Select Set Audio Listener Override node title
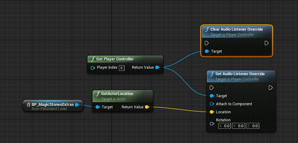298x143 pixels. 240,74
